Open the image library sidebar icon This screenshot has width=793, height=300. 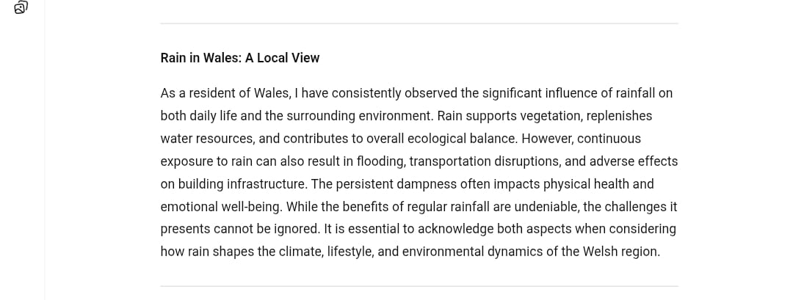point(21,7)
